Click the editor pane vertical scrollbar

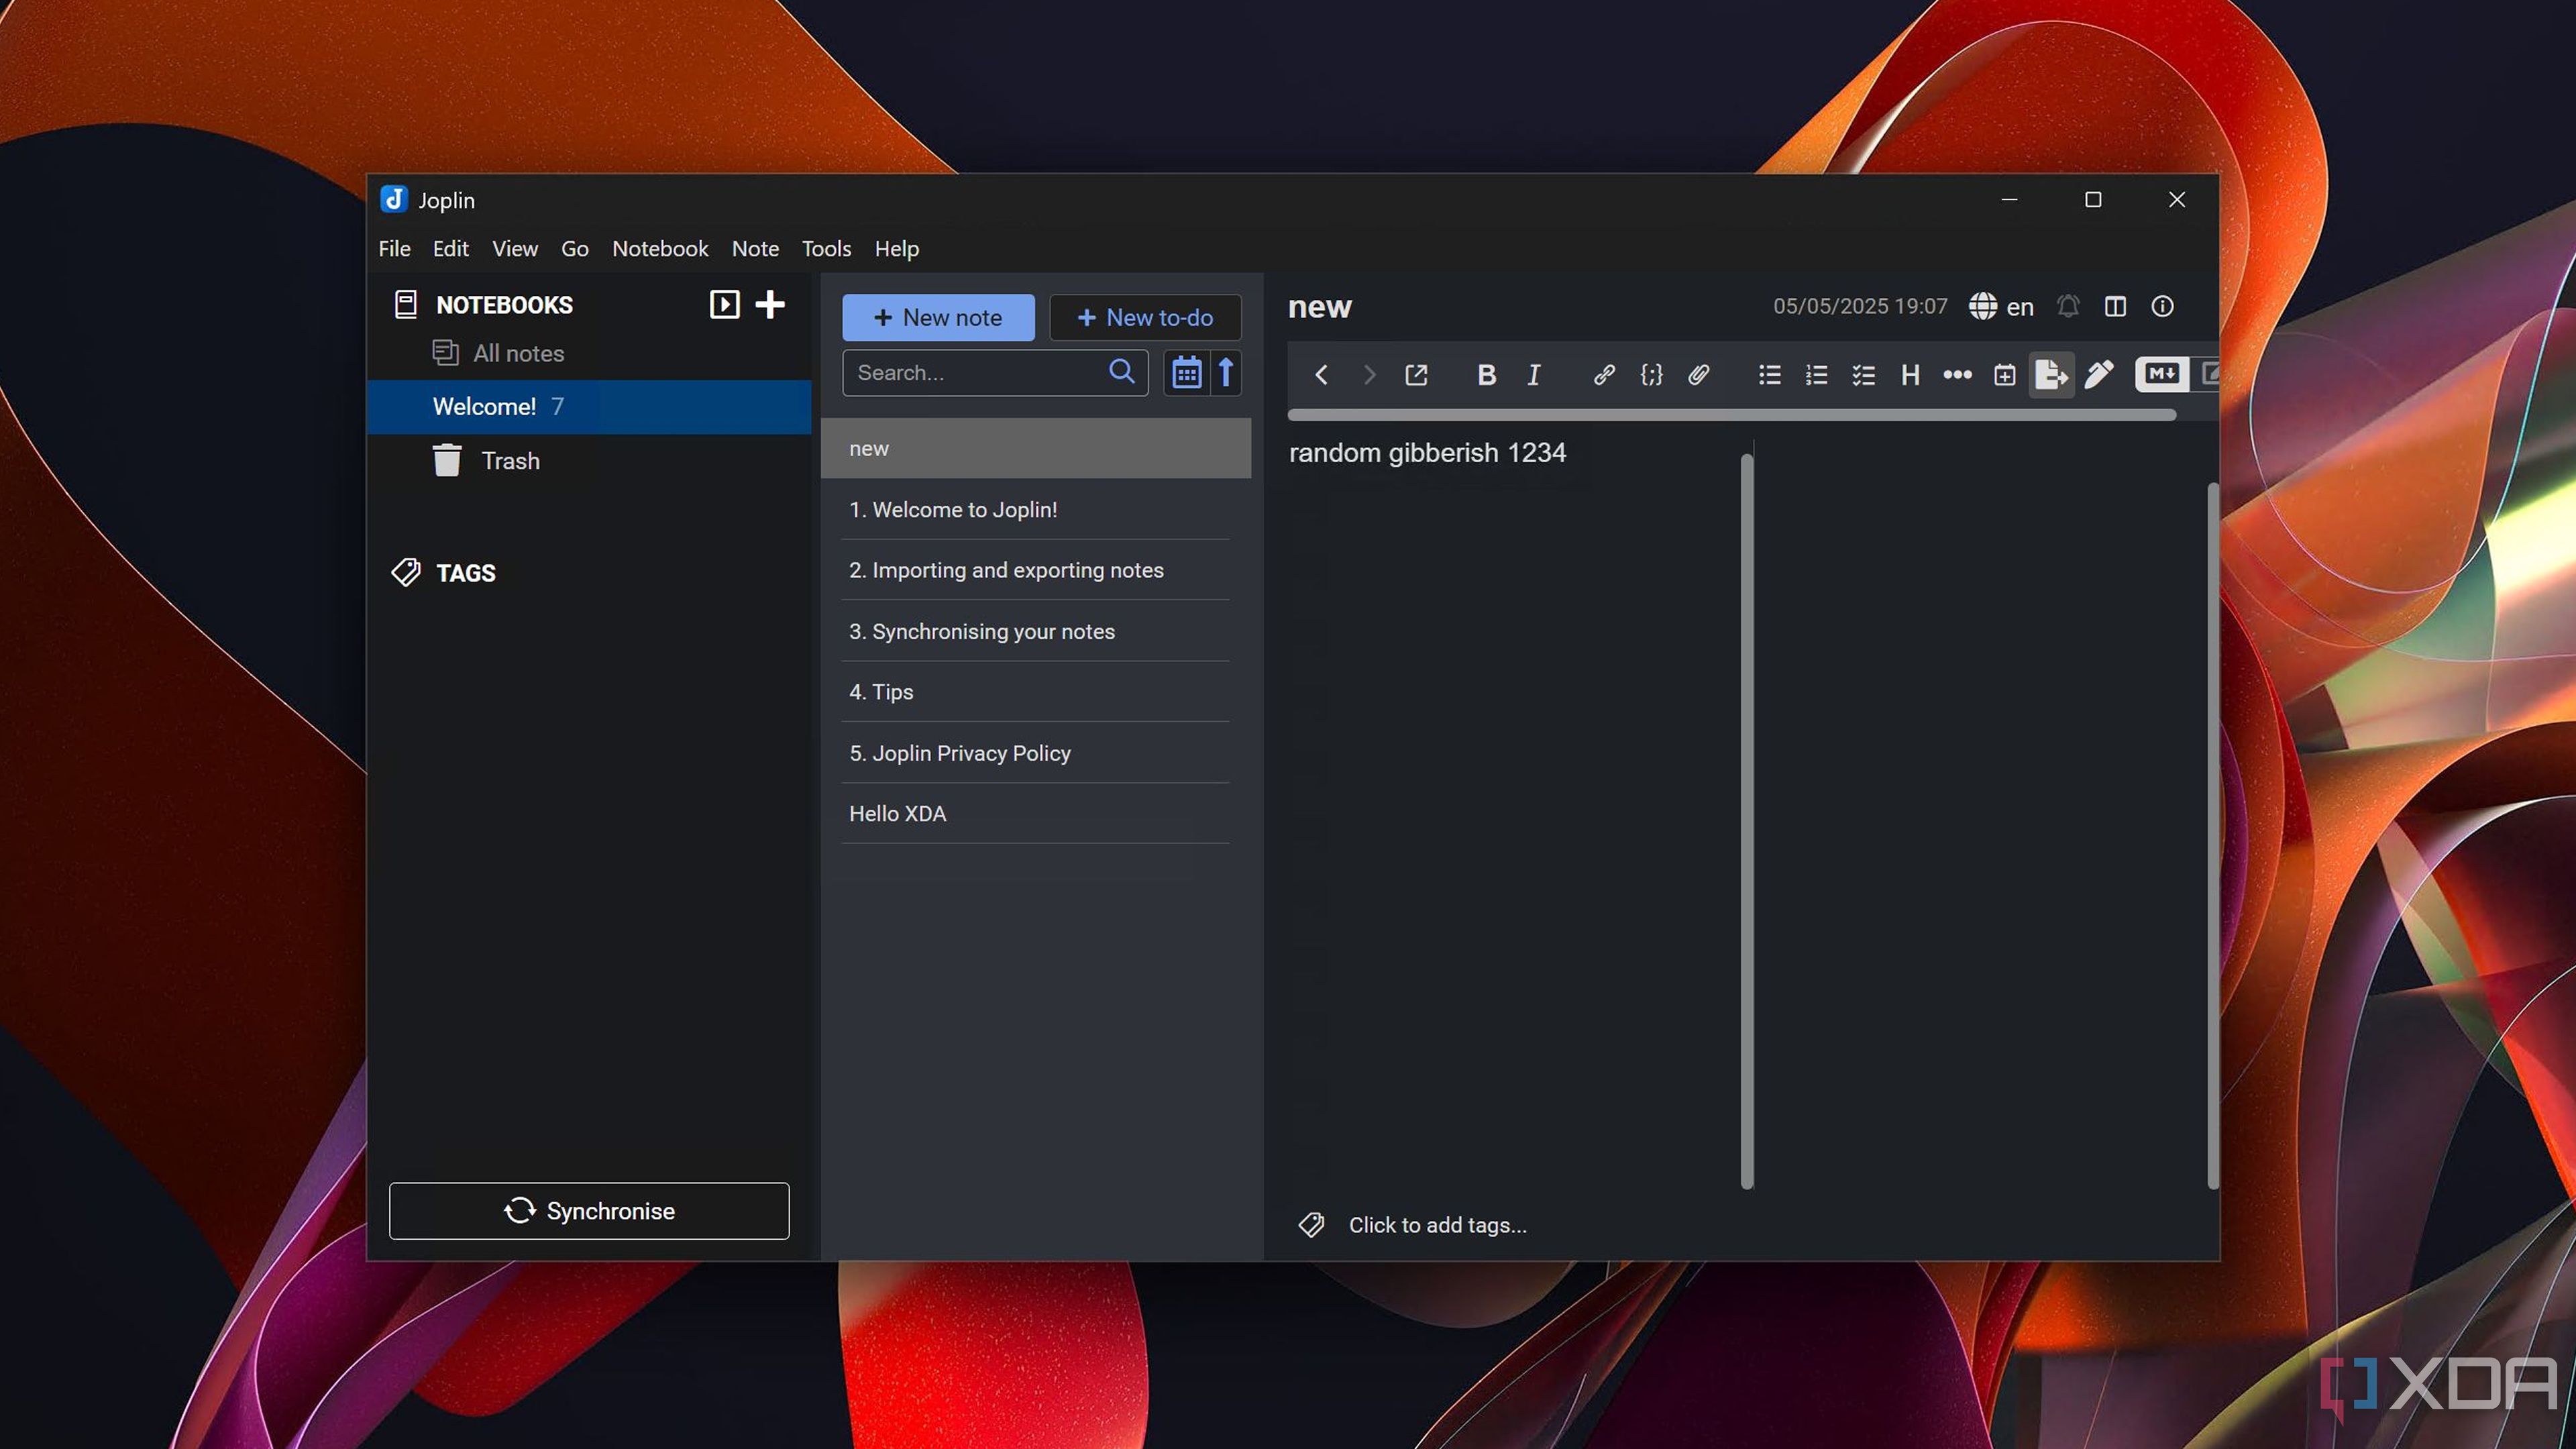pyautogui.click(x=1747, y=821)
